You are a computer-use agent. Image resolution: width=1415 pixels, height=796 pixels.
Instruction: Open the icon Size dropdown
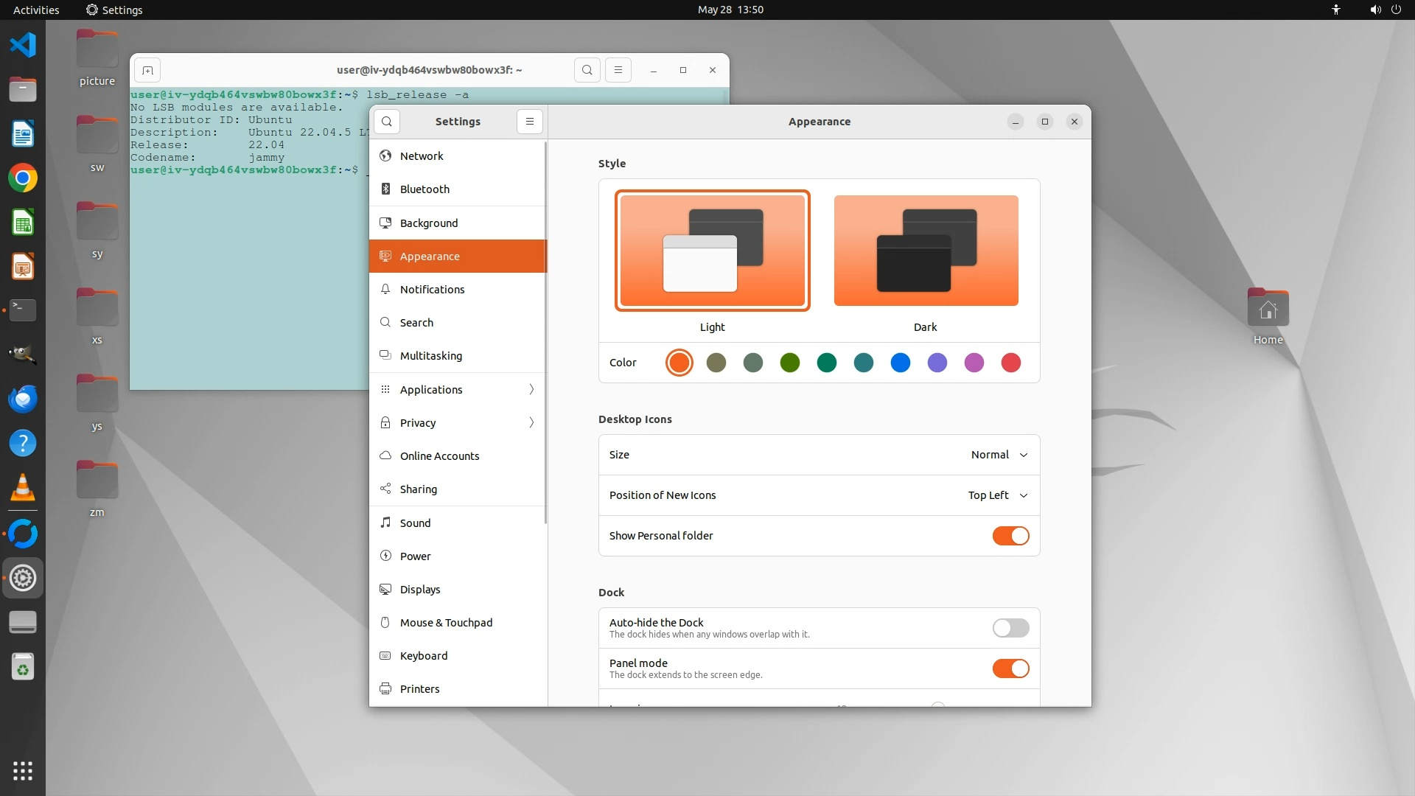tap(999, 455)
